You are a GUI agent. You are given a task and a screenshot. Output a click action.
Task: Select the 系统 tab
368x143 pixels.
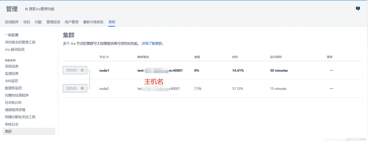click(112, 22)
